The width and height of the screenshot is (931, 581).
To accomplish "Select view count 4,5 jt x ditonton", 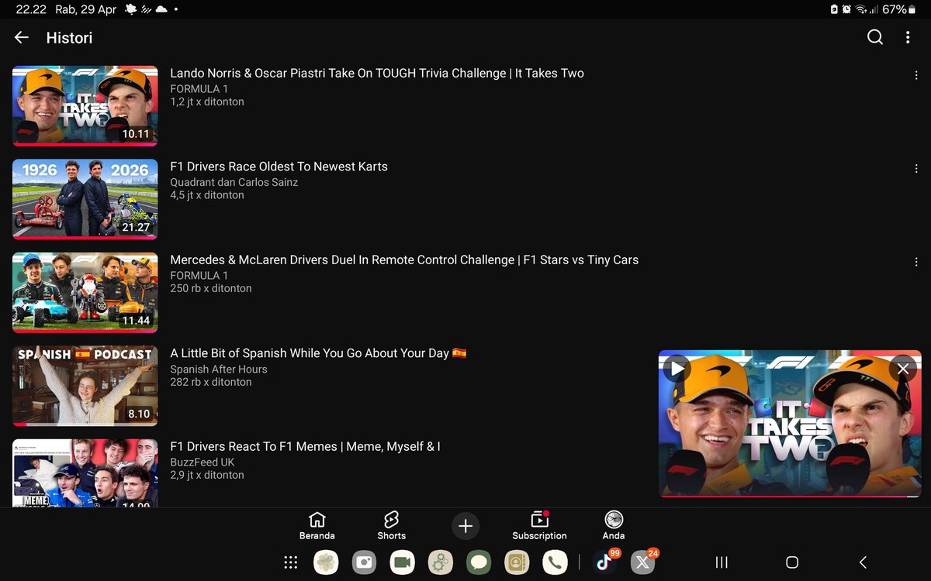I will 207,195.
